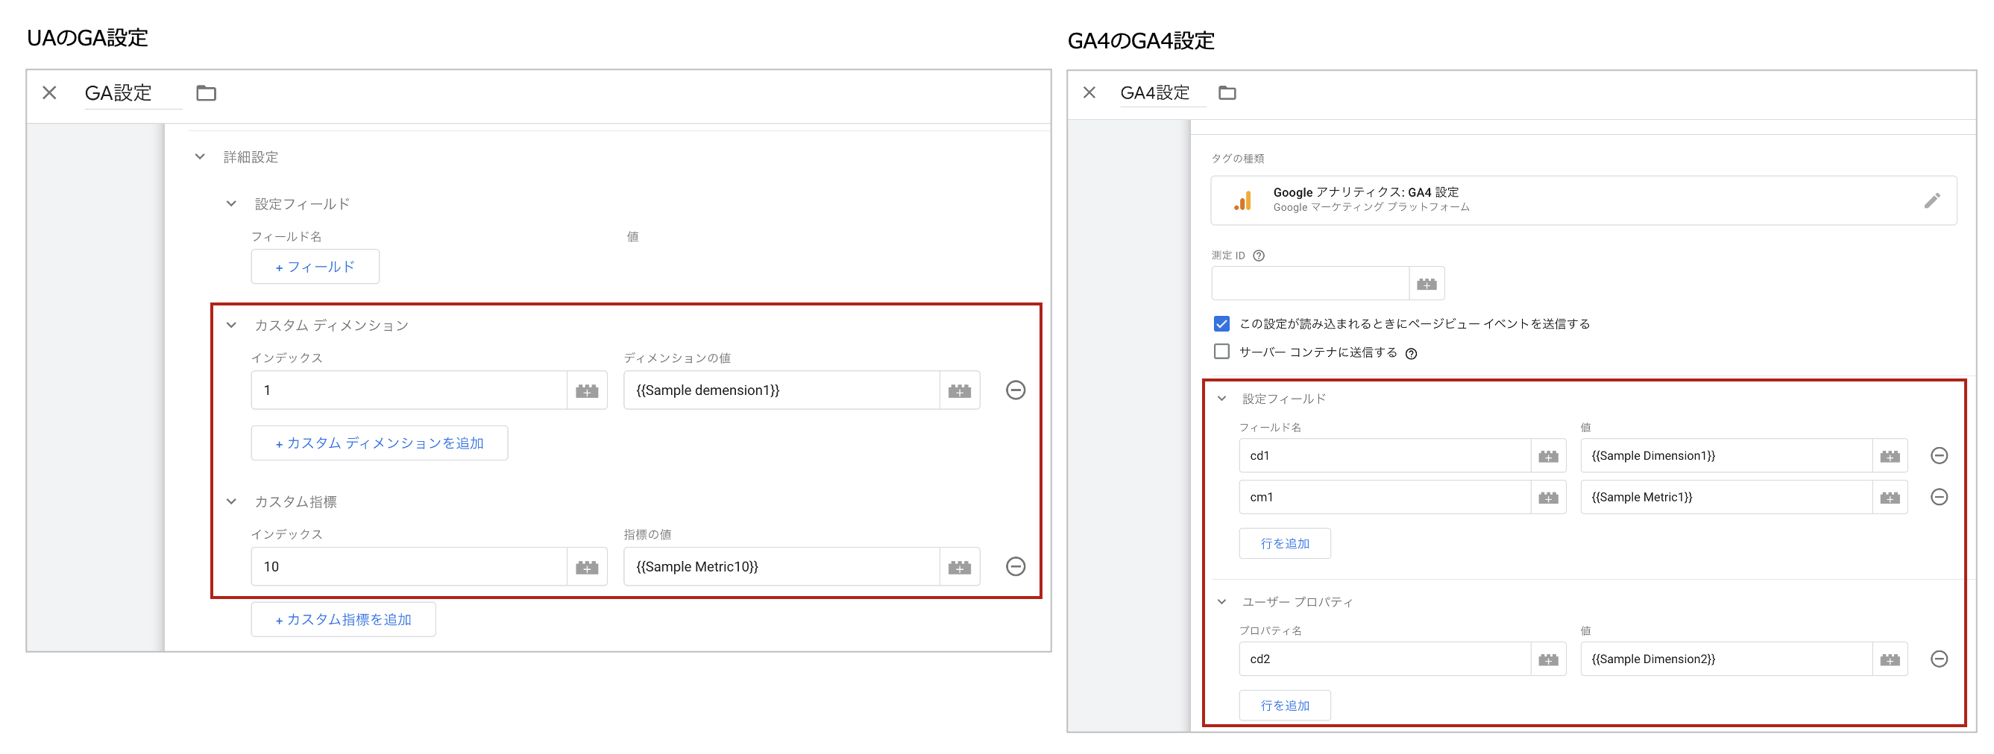Click the index field containing 1
This screenshot has width=1994, height=754.
(409, 390)
